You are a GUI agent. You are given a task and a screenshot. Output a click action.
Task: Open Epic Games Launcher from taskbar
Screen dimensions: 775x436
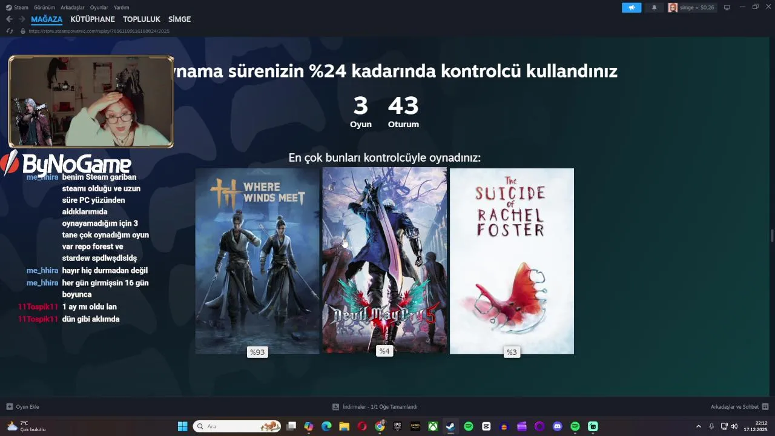click(x=397, y=426)
